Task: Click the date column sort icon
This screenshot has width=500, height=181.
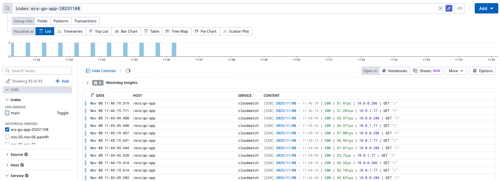Action: [x=92, y=95]
